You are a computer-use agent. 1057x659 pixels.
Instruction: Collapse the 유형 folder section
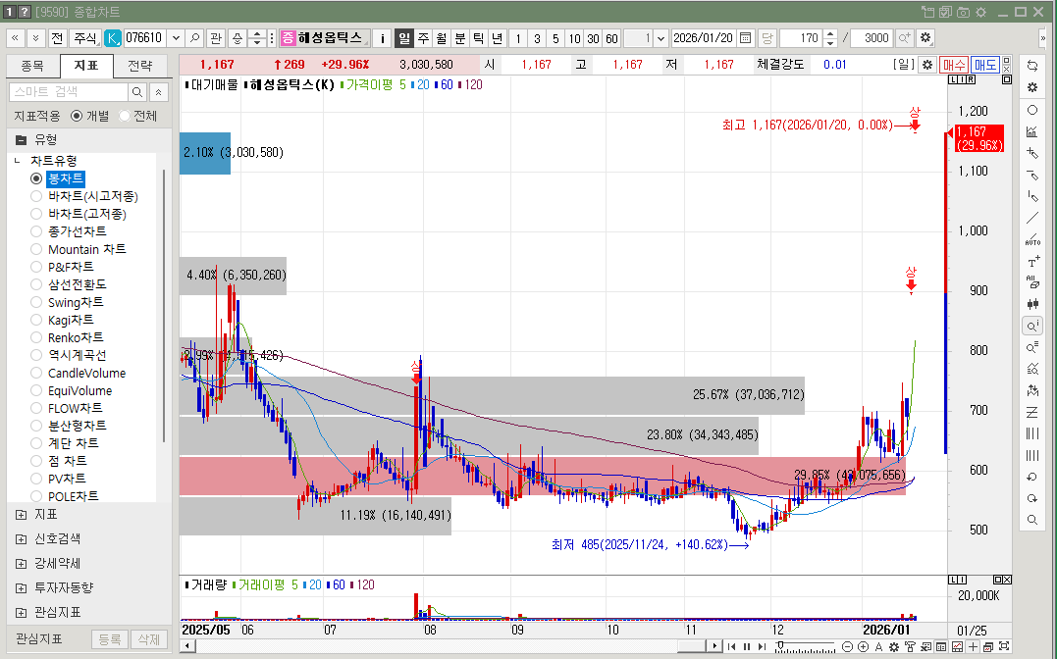21,140
